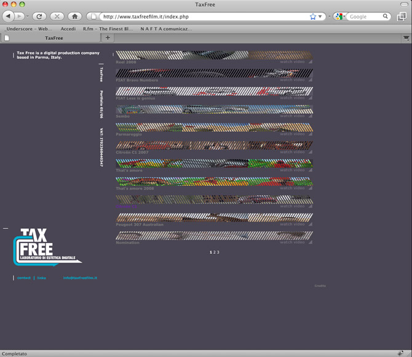Click the Tax Free company description text
Viewport: 412px width, 357px height.
(x=58, y=55)
